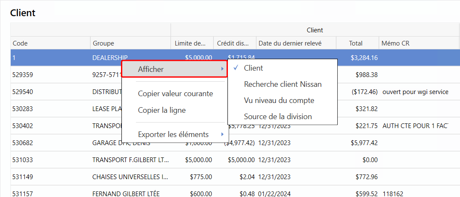This screenshot has height=197, width=460.
Task: Select Recherche client Nissan view
Action: [x=283, y=84]
